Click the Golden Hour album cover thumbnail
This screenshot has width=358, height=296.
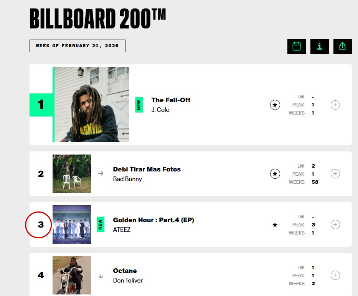click(72, 224)
